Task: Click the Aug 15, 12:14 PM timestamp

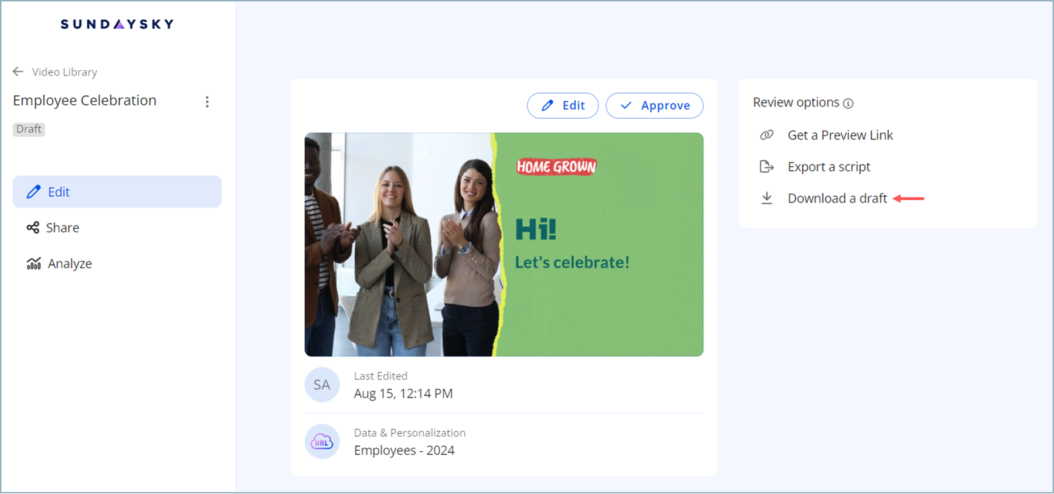Action: pos(403,393)
